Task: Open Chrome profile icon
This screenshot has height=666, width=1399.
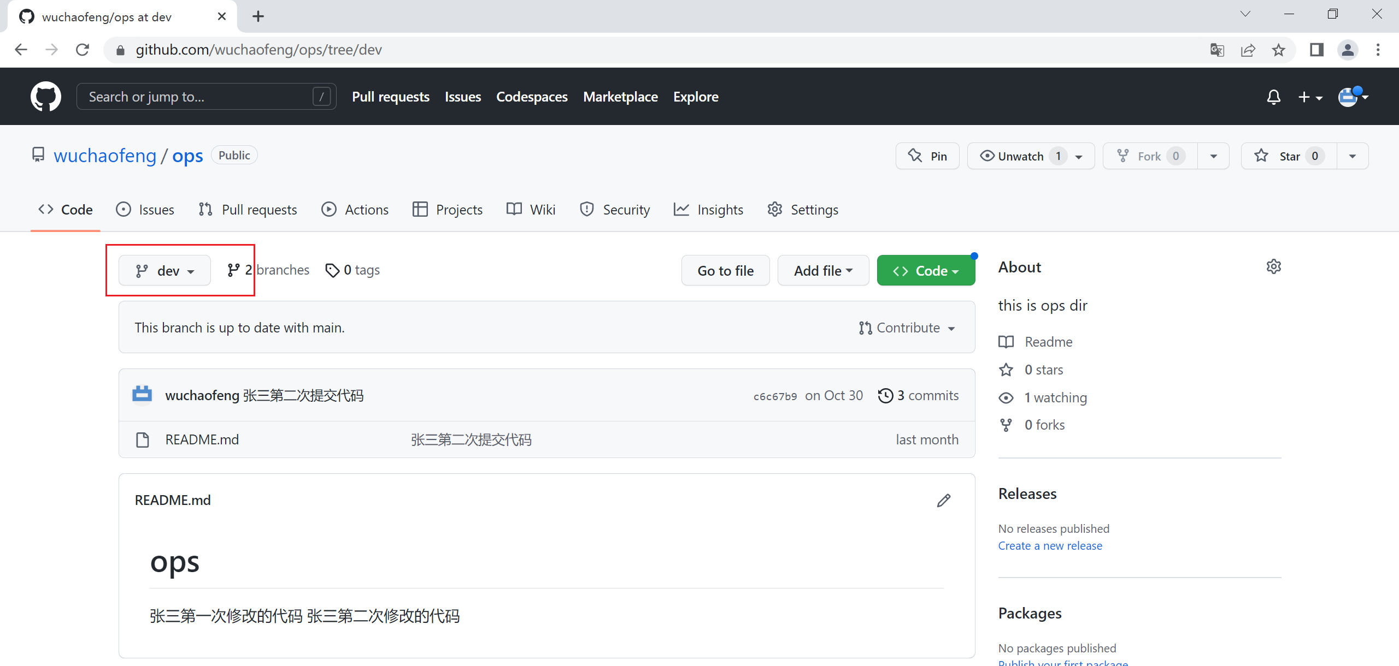Action: [x=1348, y=50]
